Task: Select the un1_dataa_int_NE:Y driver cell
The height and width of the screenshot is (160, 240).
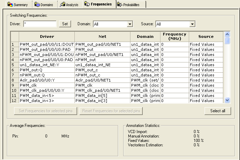Action: (x=46, y=65)
